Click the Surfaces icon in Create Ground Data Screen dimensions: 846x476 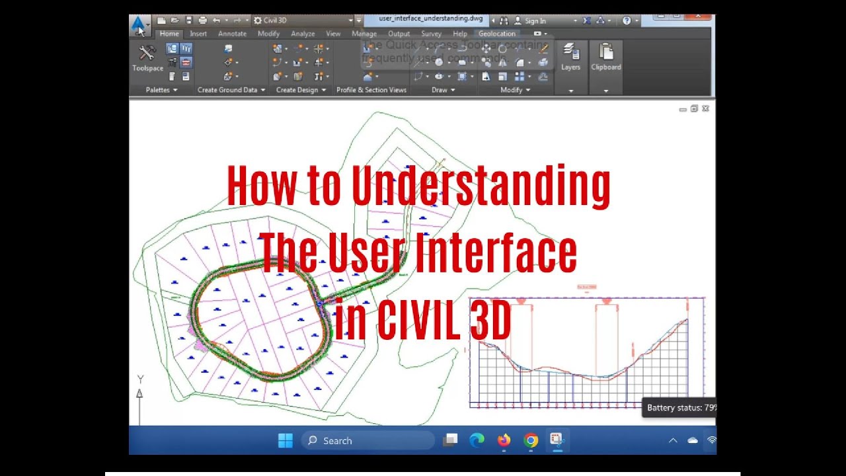coord(228,77)
